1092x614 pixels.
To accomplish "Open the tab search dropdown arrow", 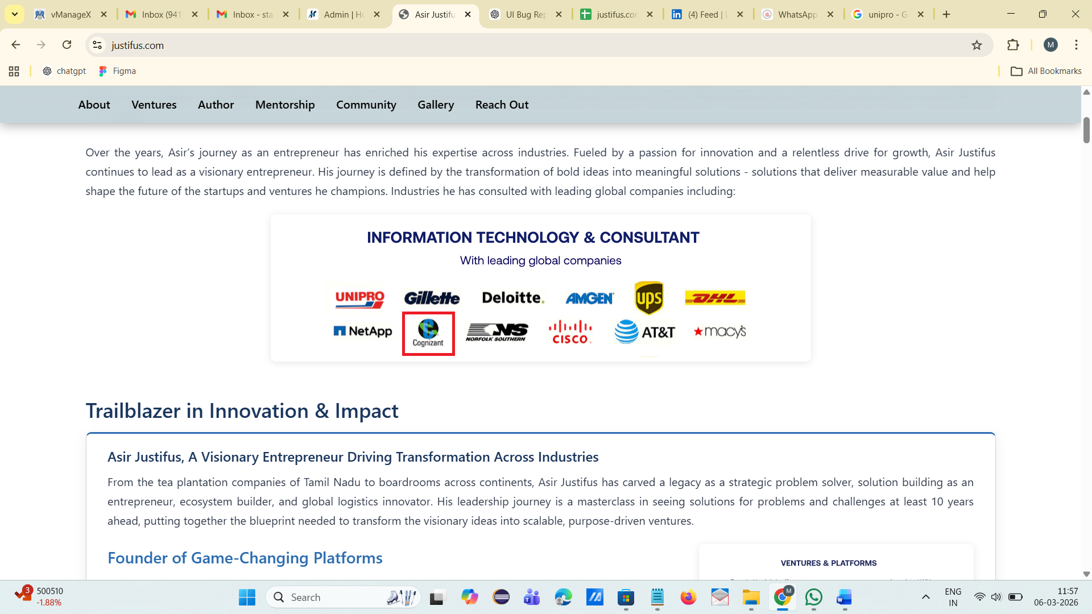I will click(x=15, y=14).
